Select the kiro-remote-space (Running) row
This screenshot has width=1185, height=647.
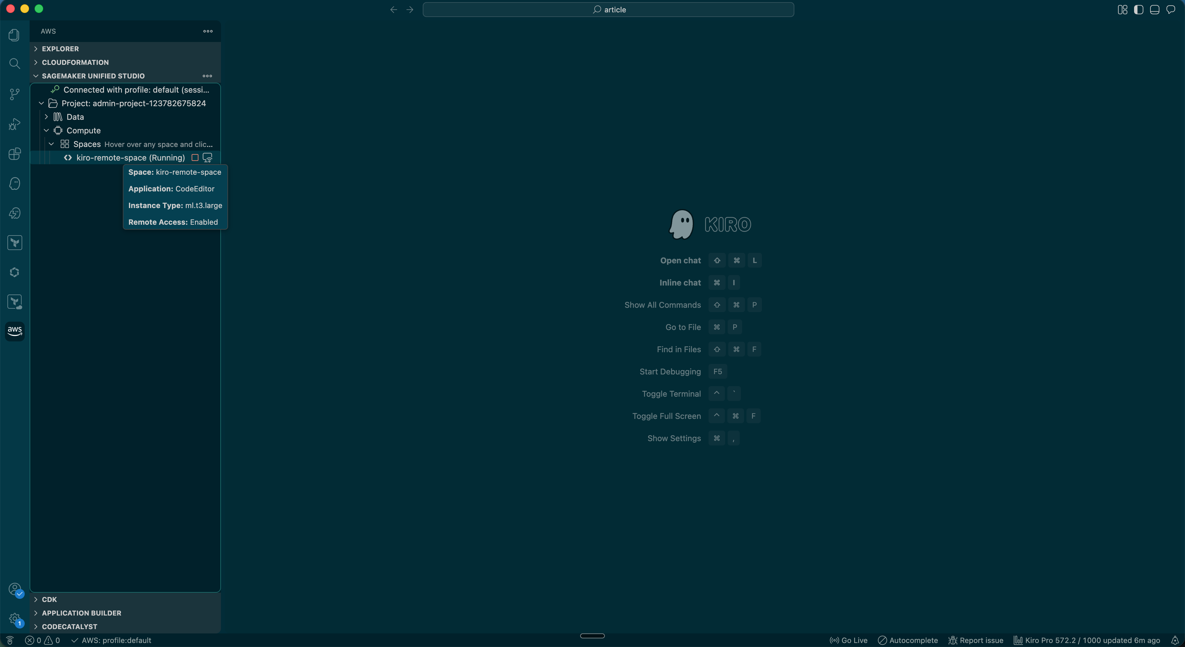125,158
